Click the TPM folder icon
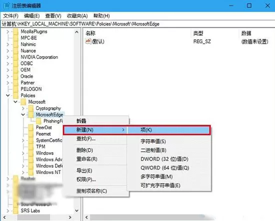Viewport: 275px width, 221px height. pos(31,147)
